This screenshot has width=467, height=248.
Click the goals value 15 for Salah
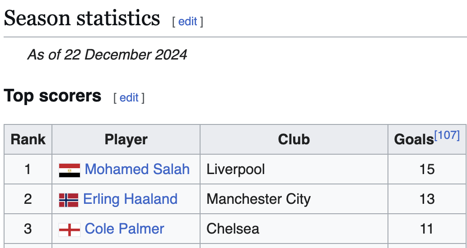[x=427, y=169]
